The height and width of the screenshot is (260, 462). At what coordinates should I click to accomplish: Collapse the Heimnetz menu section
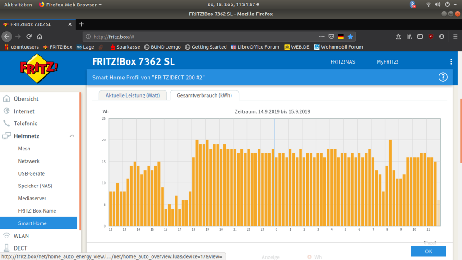(72, 136)
